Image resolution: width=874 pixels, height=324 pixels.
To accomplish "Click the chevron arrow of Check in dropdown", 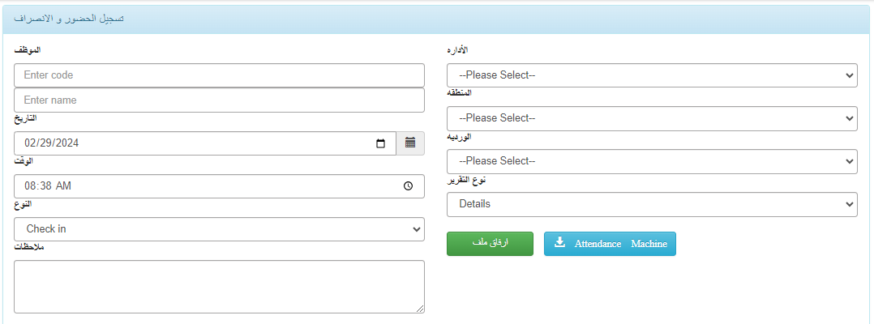I will (x=416, y=229).
